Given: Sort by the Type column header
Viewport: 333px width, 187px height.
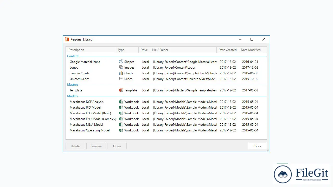Looking at the screenshot, I should (x=127, y=50).
